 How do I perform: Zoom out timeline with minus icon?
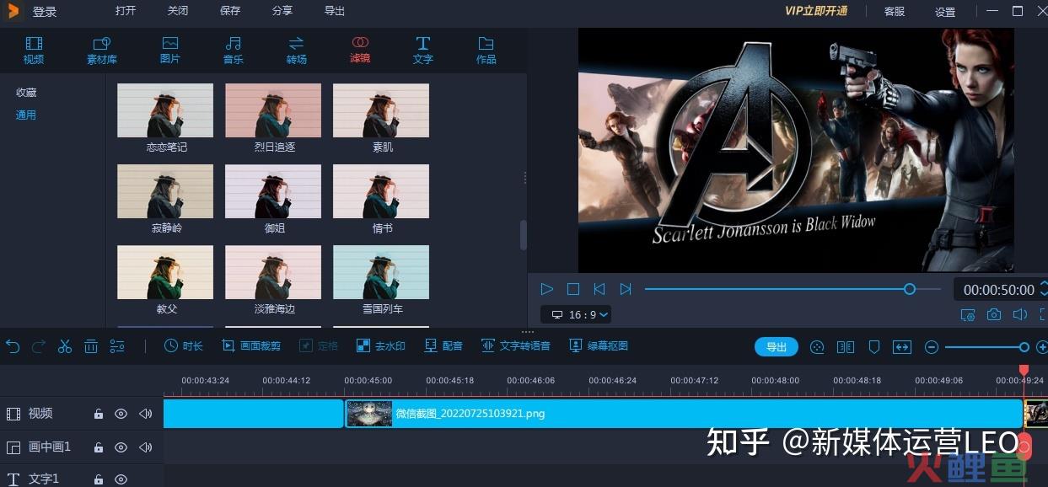click(932, 347)
